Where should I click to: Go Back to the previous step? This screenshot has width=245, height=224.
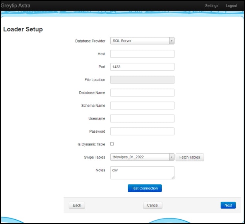pyautogui.click(x=77, y=205)
